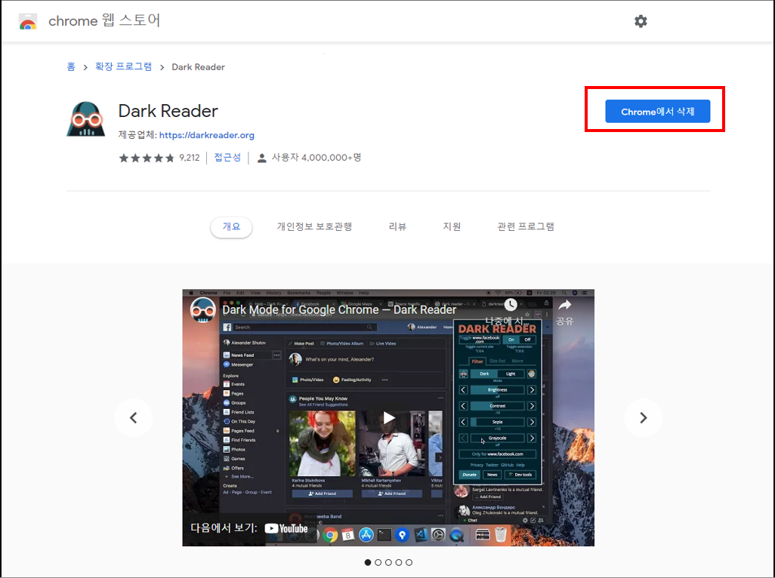Click the chrome 웹 스토어 title text

click(x=104, y=20)
